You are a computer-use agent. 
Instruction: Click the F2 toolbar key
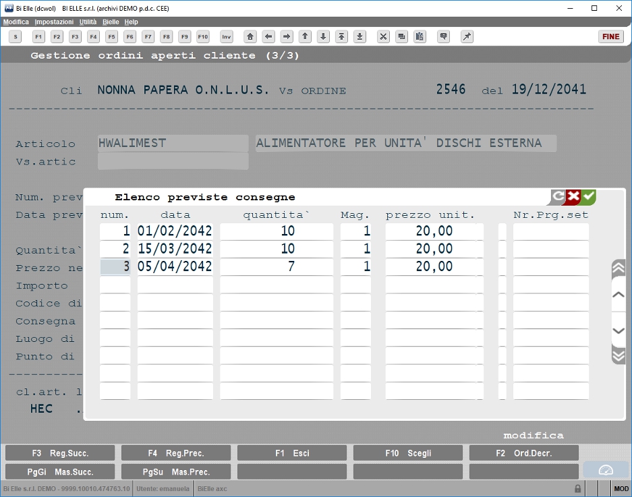57,36
